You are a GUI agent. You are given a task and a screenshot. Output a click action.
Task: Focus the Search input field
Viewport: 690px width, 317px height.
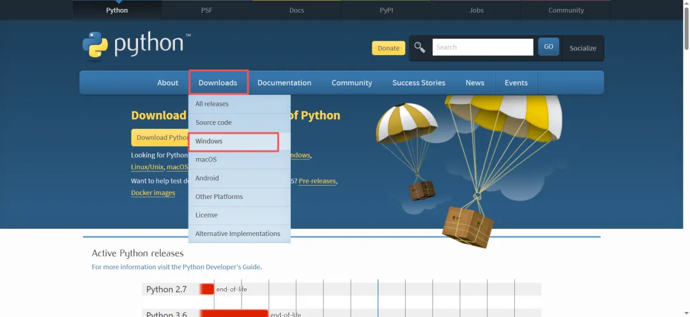483,47
